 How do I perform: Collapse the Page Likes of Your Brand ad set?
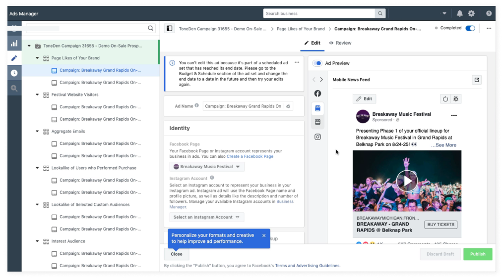(x=37, y=58)
